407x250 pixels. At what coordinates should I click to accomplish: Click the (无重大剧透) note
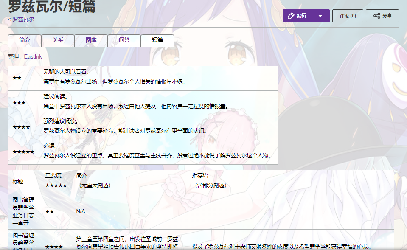(95, 185)
